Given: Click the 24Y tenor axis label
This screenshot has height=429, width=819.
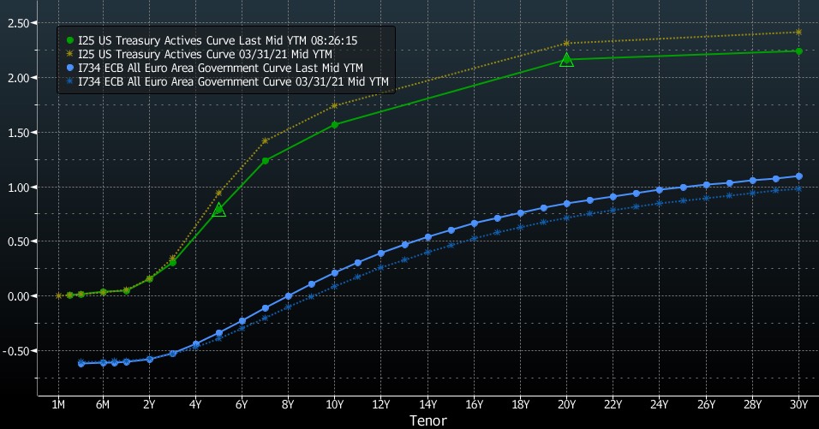Looking at the screenshot, I should point(659,404).
